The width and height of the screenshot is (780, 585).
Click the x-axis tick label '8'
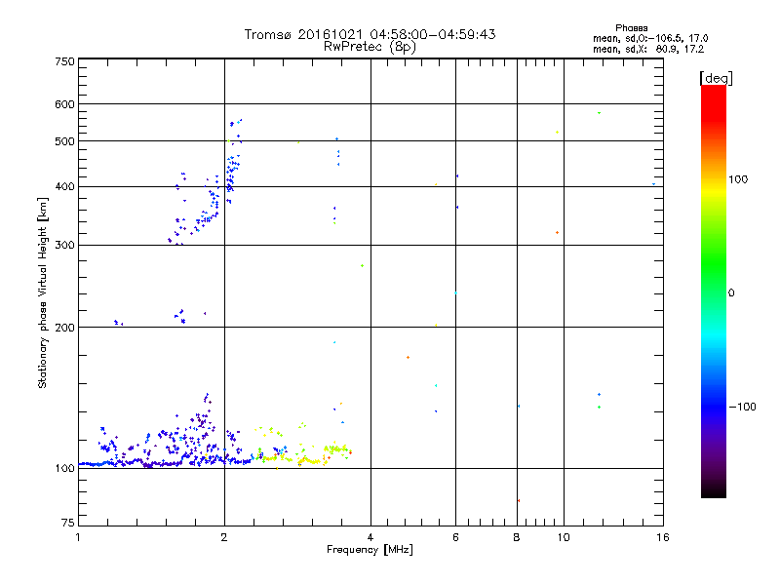point(517,537)
